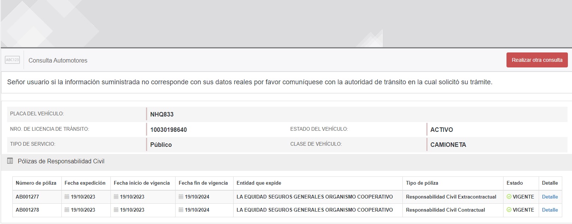Collapse the Pólizas de Responsabilidad Civil section header
The width and height of the screenshot is (572, 224).
pyautogui.click(x=61, y=161)
